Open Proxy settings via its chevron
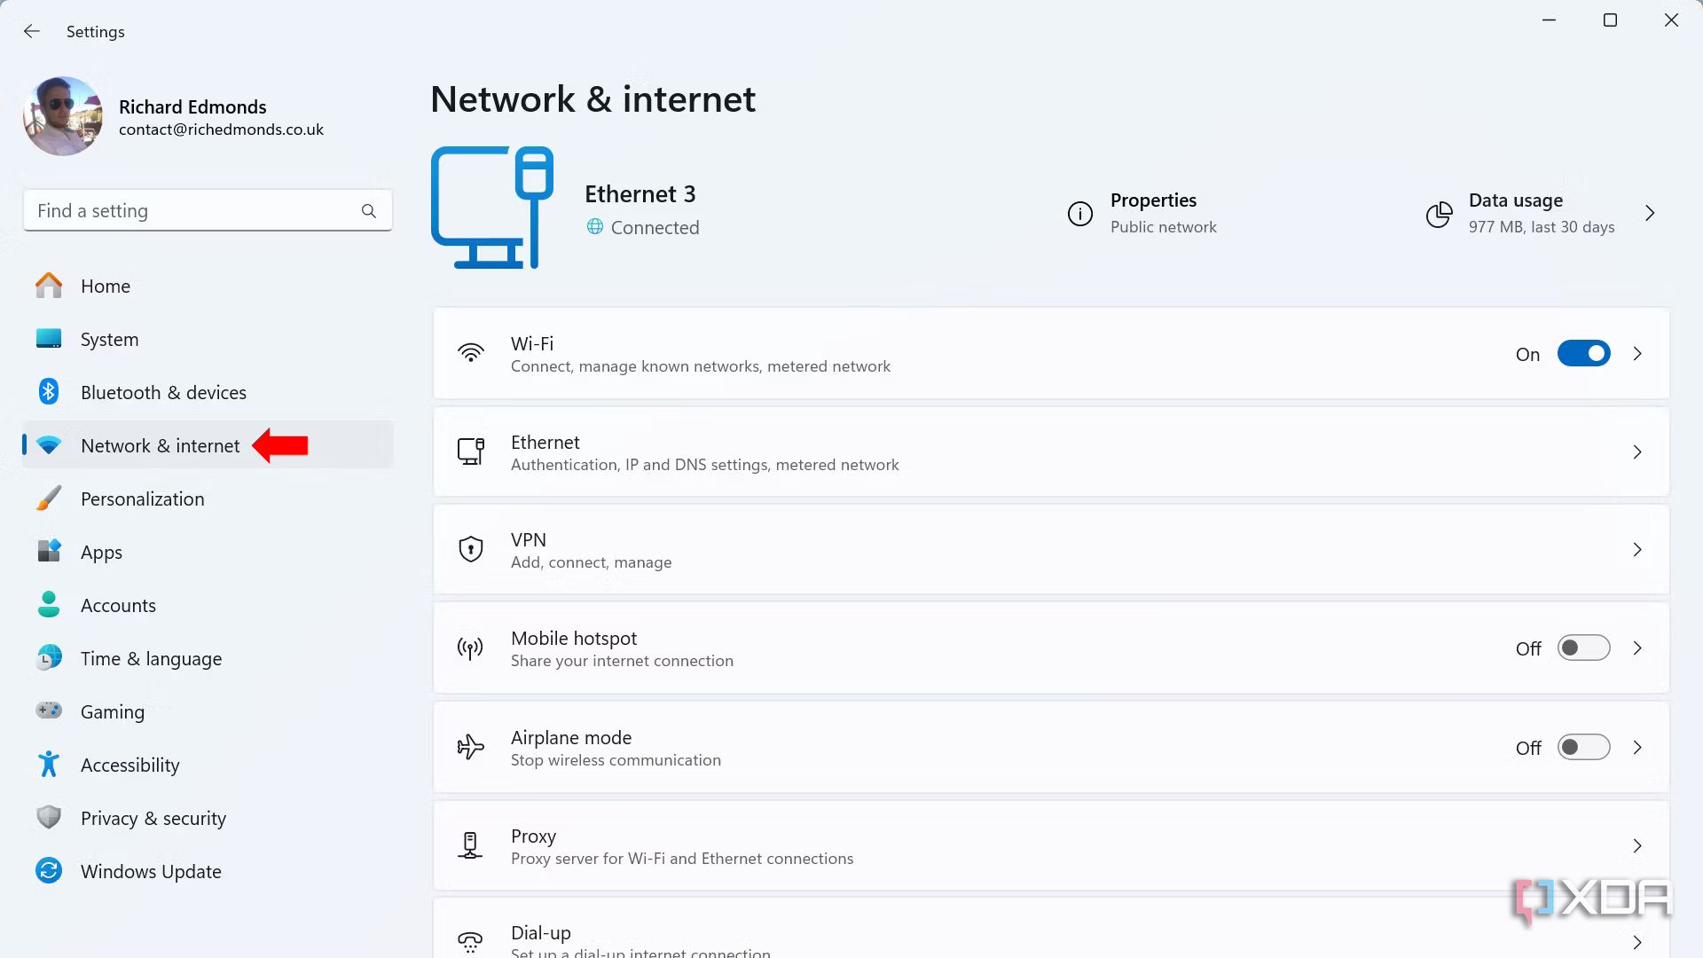 [1637, 846]
